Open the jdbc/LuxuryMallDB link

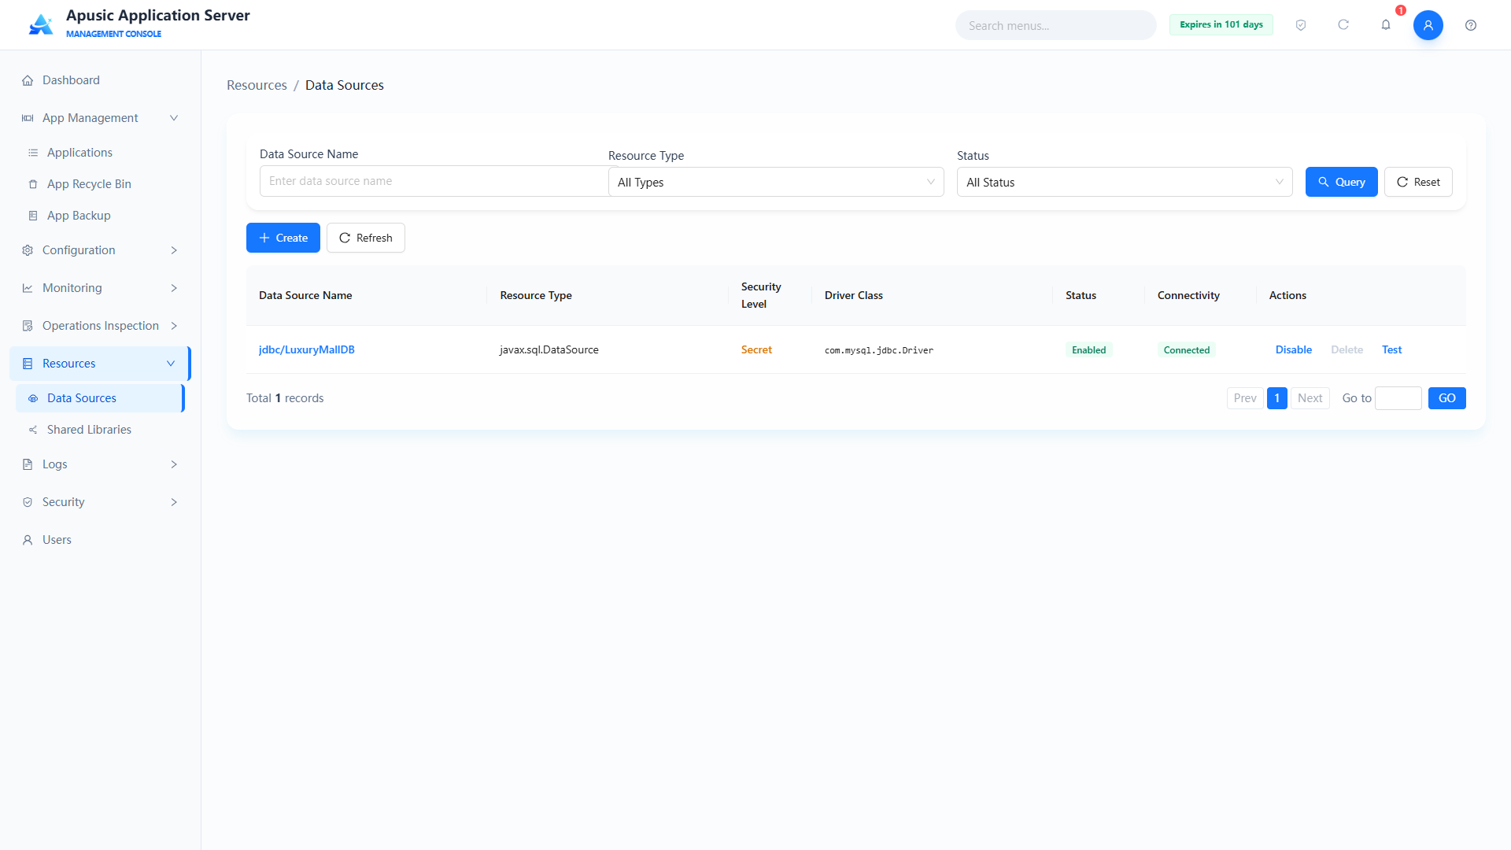307,349
